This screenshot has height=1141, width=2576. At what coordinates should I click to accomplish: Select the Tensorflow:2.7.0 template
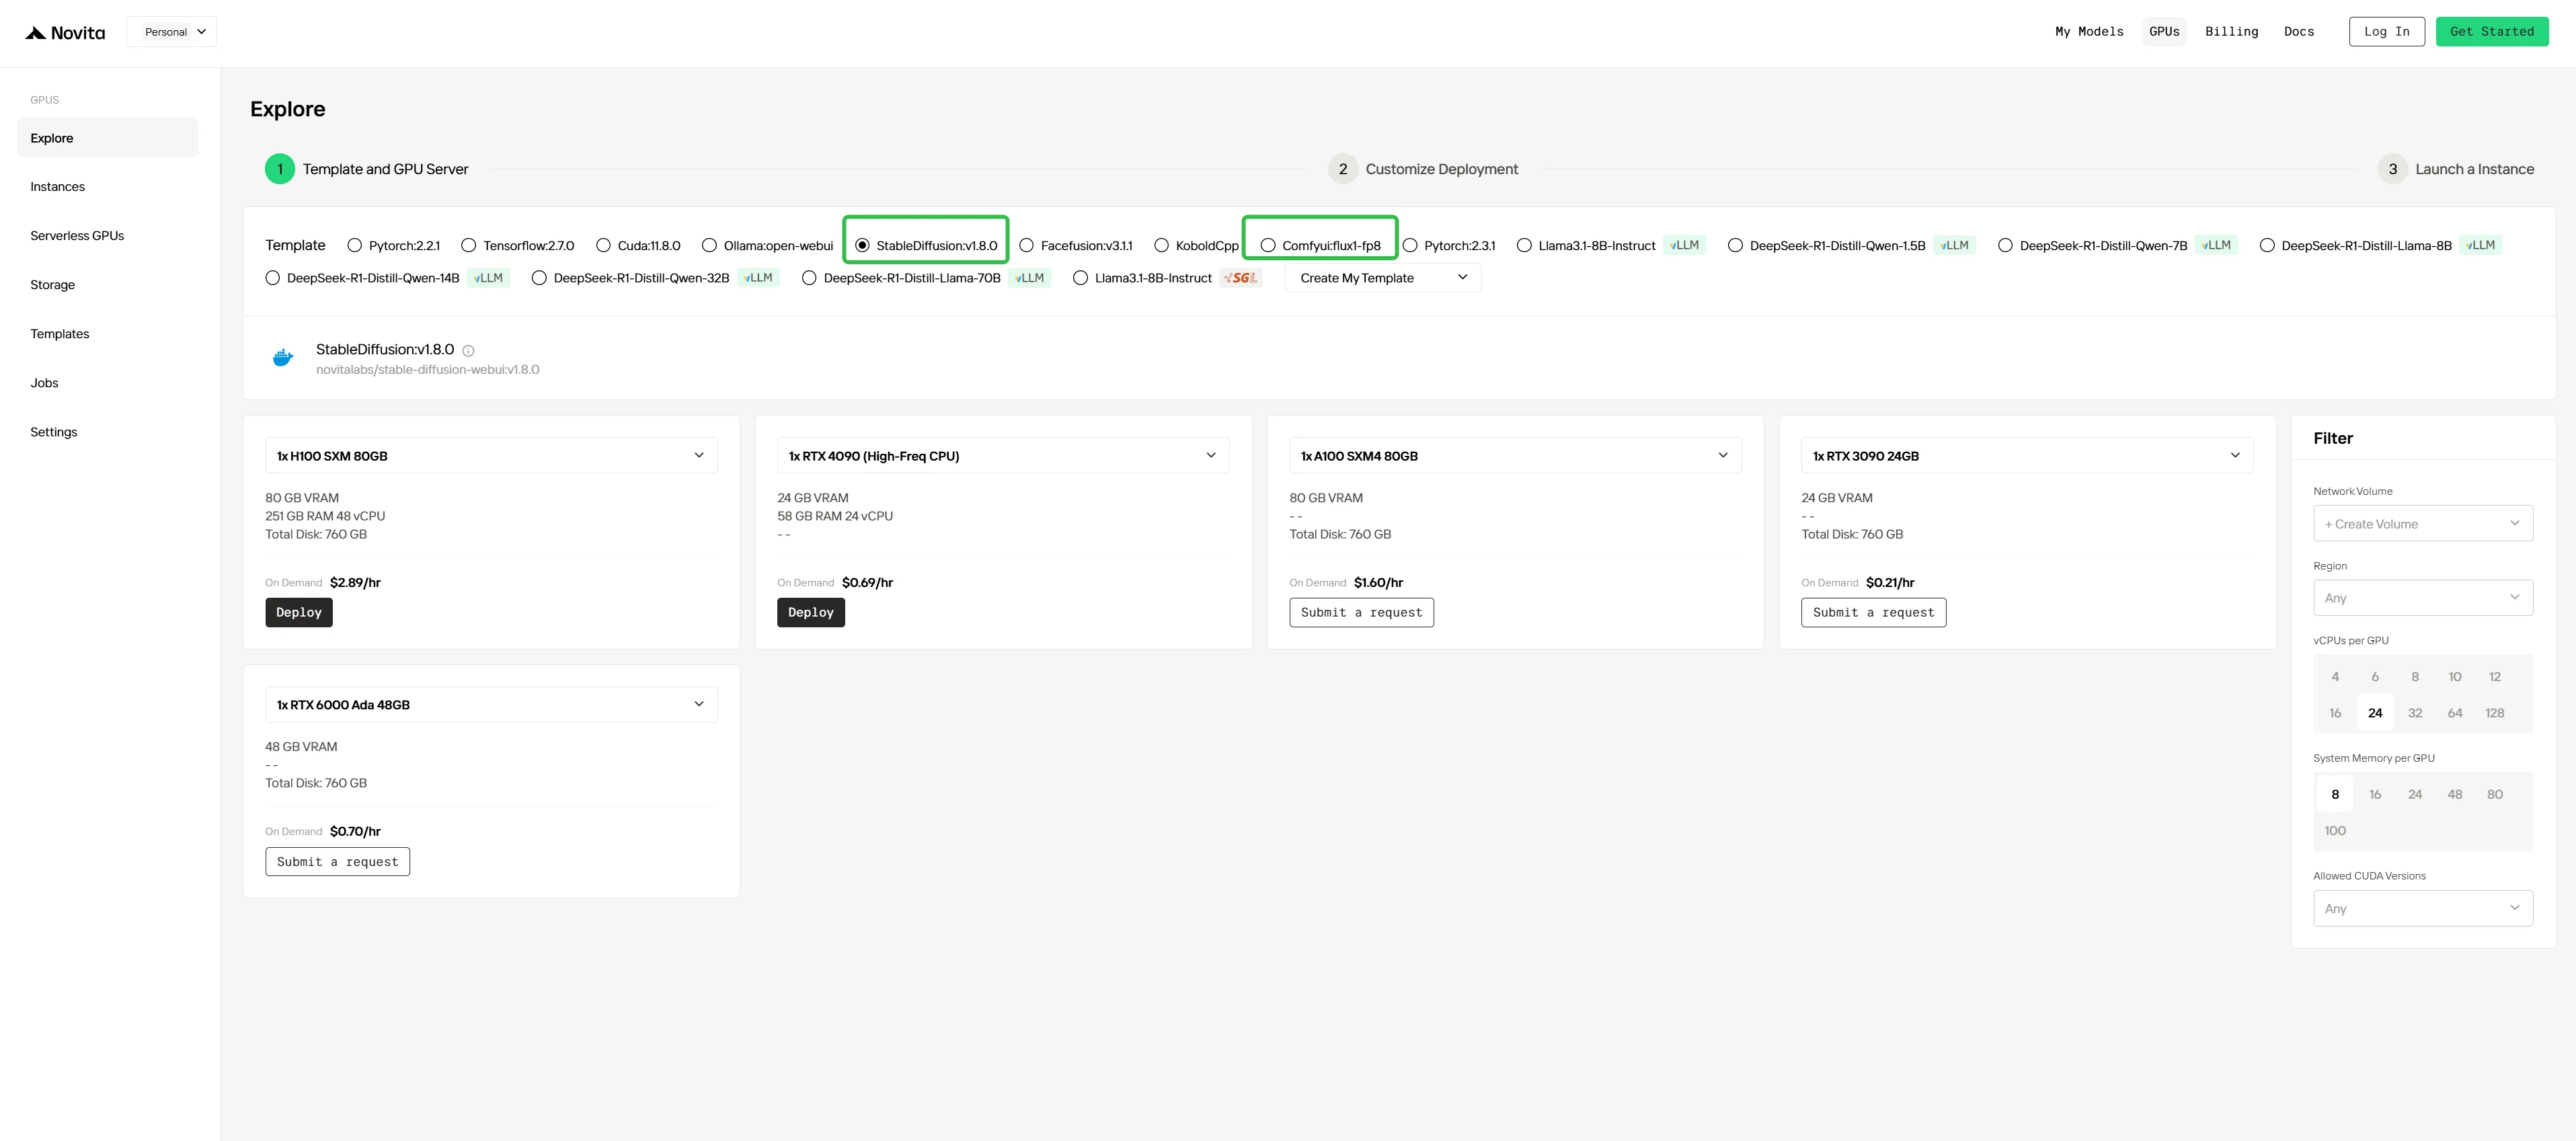point(468,246)
